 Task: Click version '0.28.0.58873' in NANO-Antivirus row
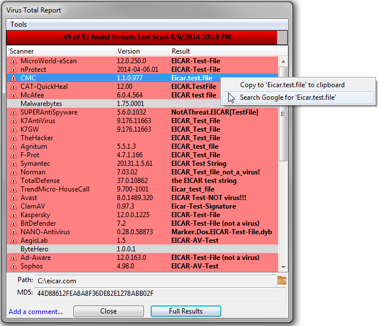coord(135,232)
